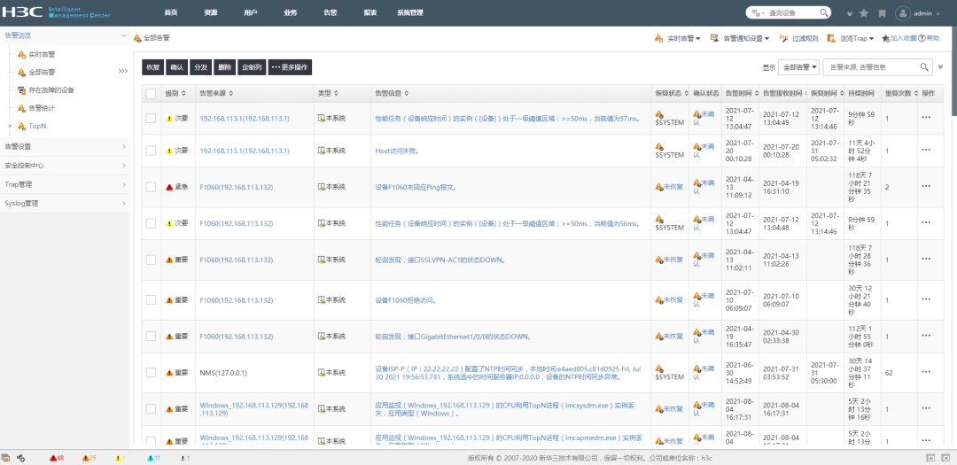Click the sound settings icon in bottom bar
Image resolution: width=957 pixels, height=465 pixels.
[x=20, y=457]
